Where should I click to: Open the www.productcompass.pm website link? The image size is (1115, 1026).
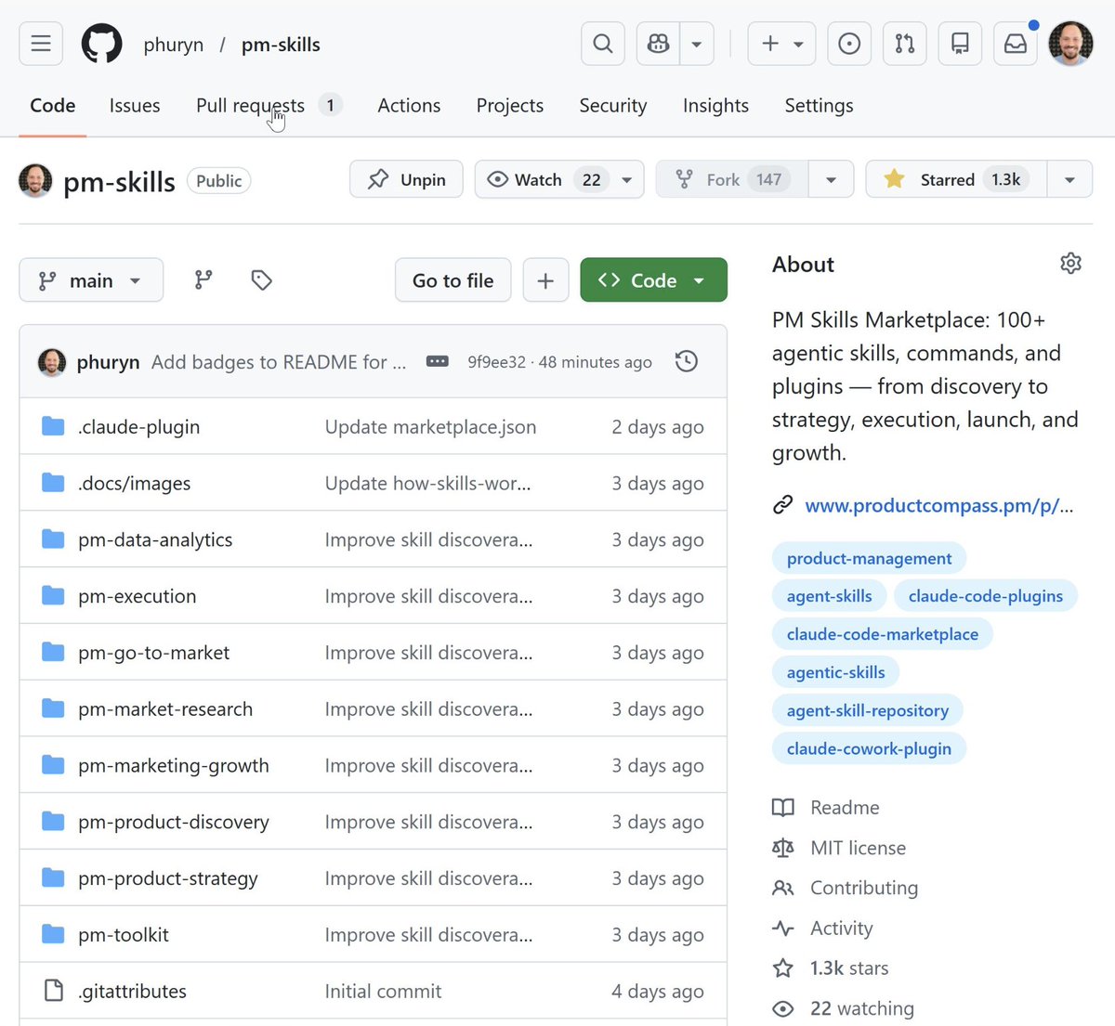tap(938, 506)
